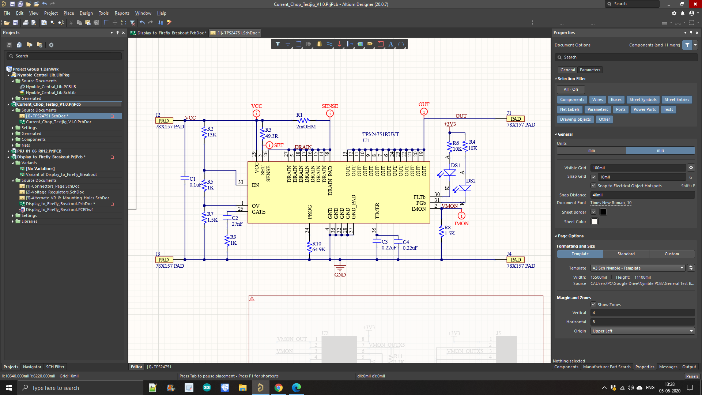Open the Origin Upper Left dropdown
The width and height of the screenshot is (702, 395).
642,331
